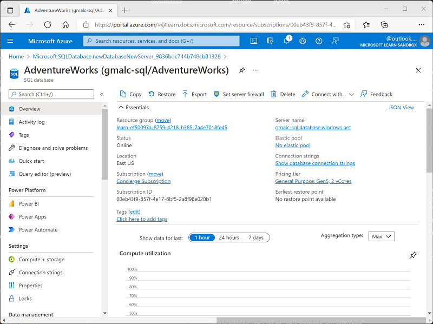Open portal settings gear icon

pyautogui.click(x=303, y=41)
